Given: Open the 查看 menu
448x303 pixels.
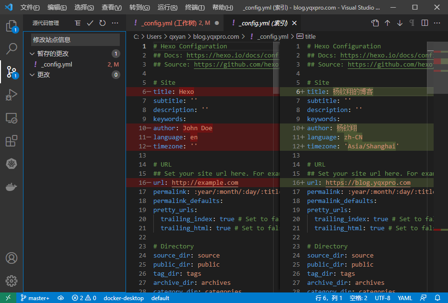Looking at the screenshot, I should click(112, 7).
